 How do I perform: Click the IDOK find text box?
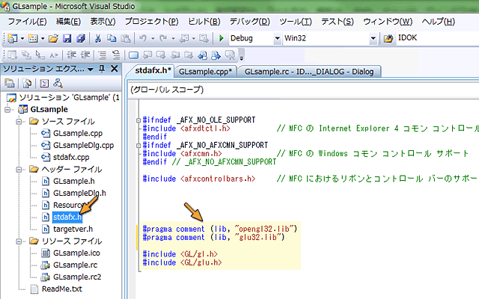point(438,38)
